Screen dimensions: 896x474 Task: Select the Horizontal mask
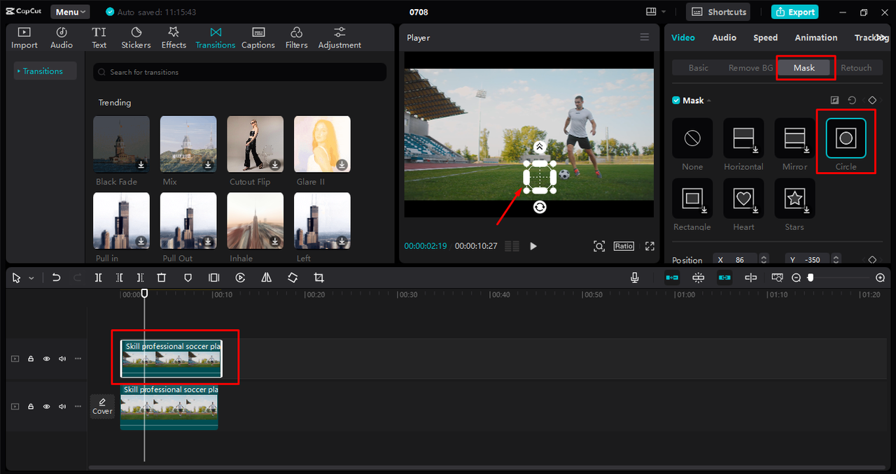click(x=743, y=138)
